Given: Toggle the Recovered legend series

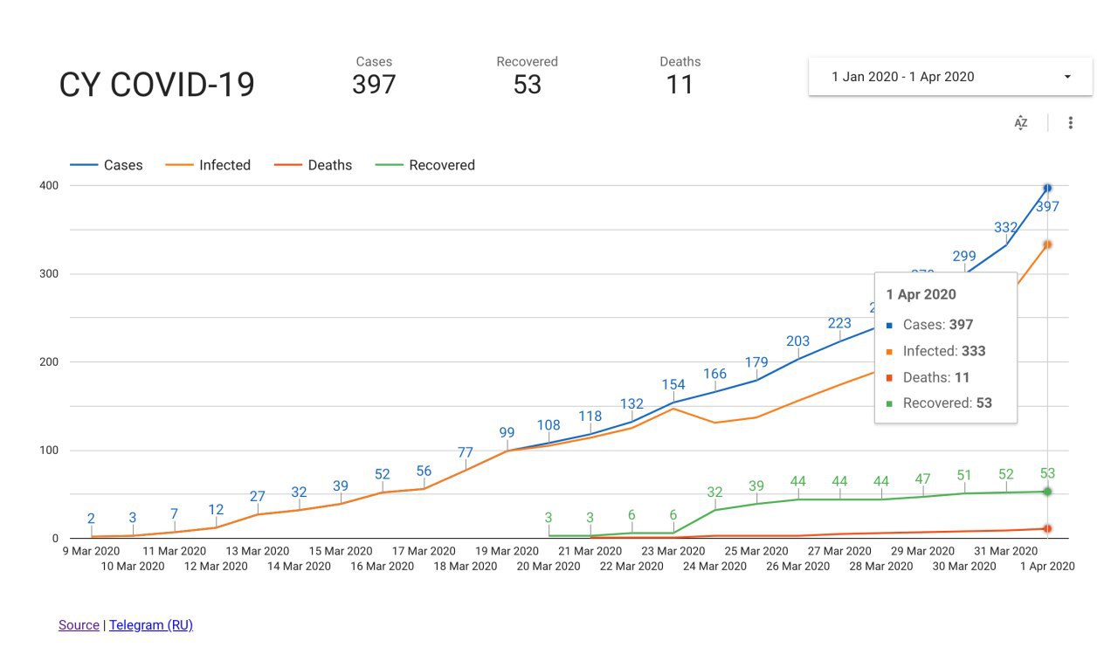Looking at the screenshot, I should point(425,165).
